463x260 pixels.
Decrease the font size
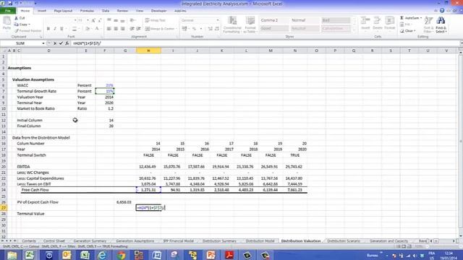click(100, 20)
